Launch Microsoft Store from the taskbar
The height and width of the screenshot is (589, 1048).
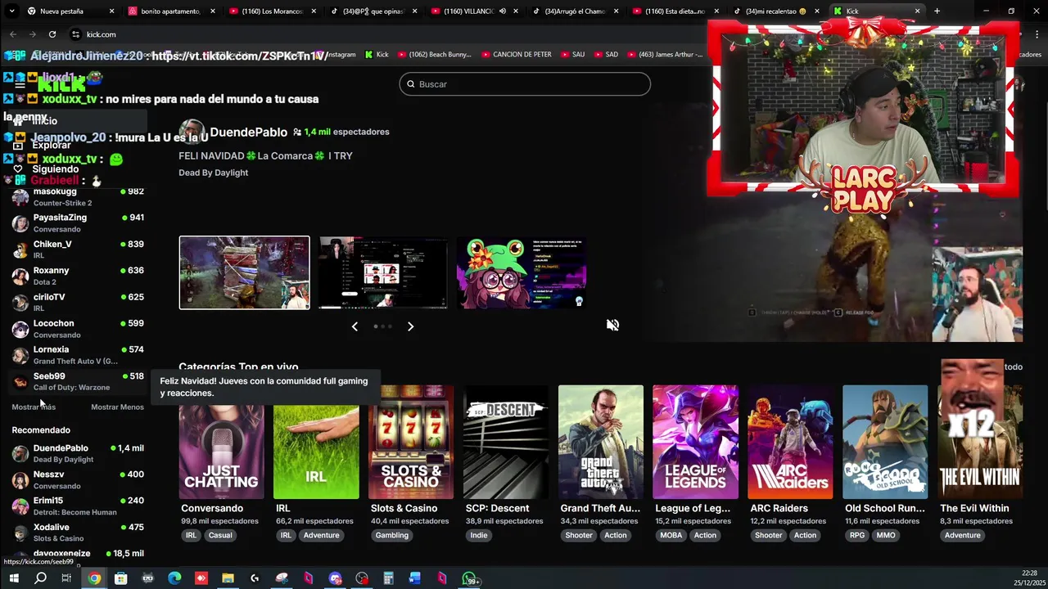tap(120, 578)
